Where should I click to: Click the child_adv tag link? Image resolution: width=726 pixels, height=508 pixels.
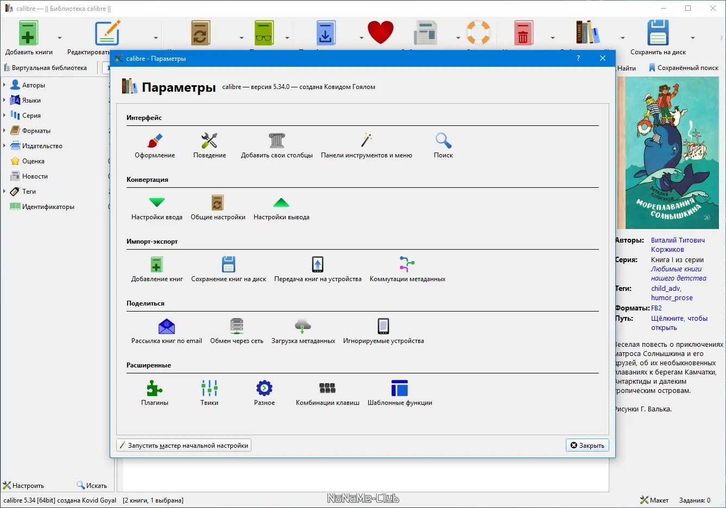(x=666, y=289)
